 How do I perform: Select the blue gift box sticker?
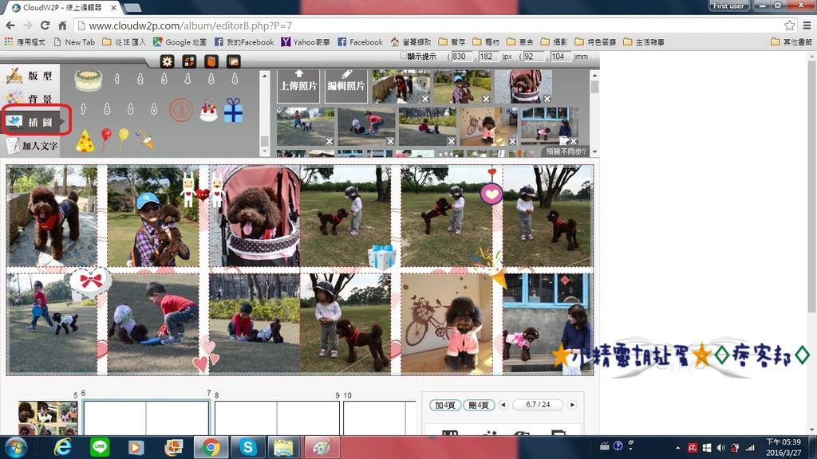[x=233, y=110]
